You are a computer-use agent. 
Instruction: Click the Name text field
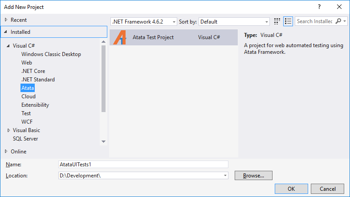[x=143, y=165]
